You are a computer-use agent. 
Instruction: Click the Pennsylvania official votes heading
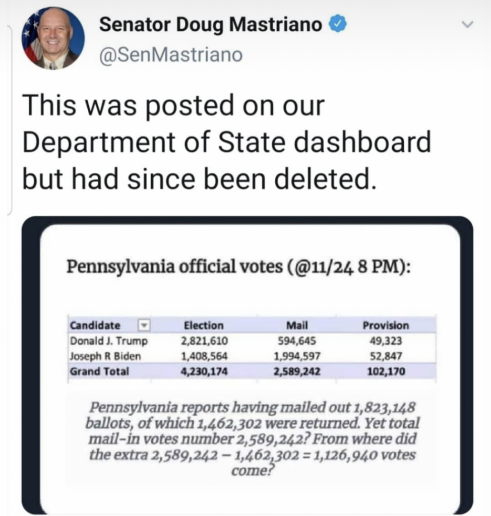238,267
